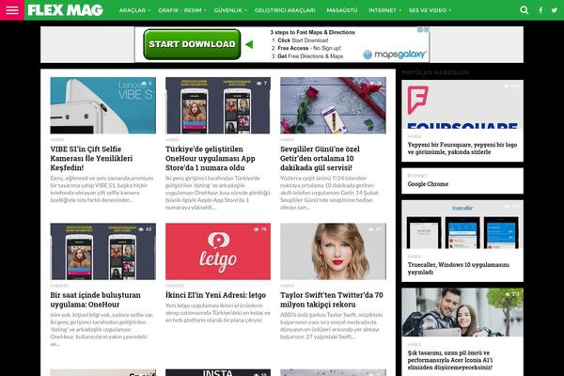Image resolution: width=564 pixels, height=376 pixels.
Task: Open 'Yepyeni bir Foursquare' sidebar headline
Action: [x=462, y=149]
